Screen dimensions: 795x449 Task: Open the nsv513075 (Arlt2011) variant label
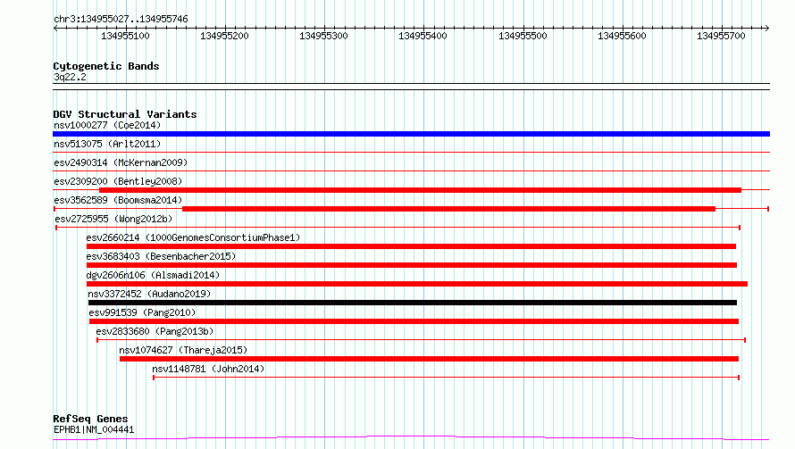pyautogui.click(x=107, y=144)
